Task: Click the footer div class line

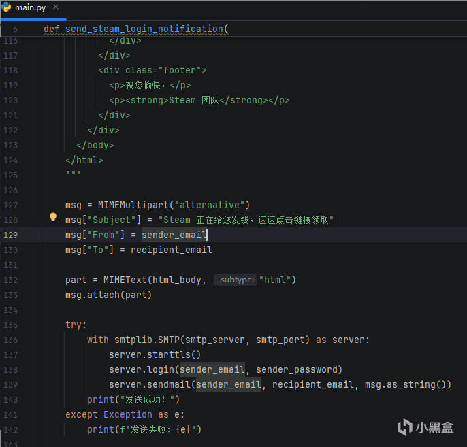Action: [152, 70]
